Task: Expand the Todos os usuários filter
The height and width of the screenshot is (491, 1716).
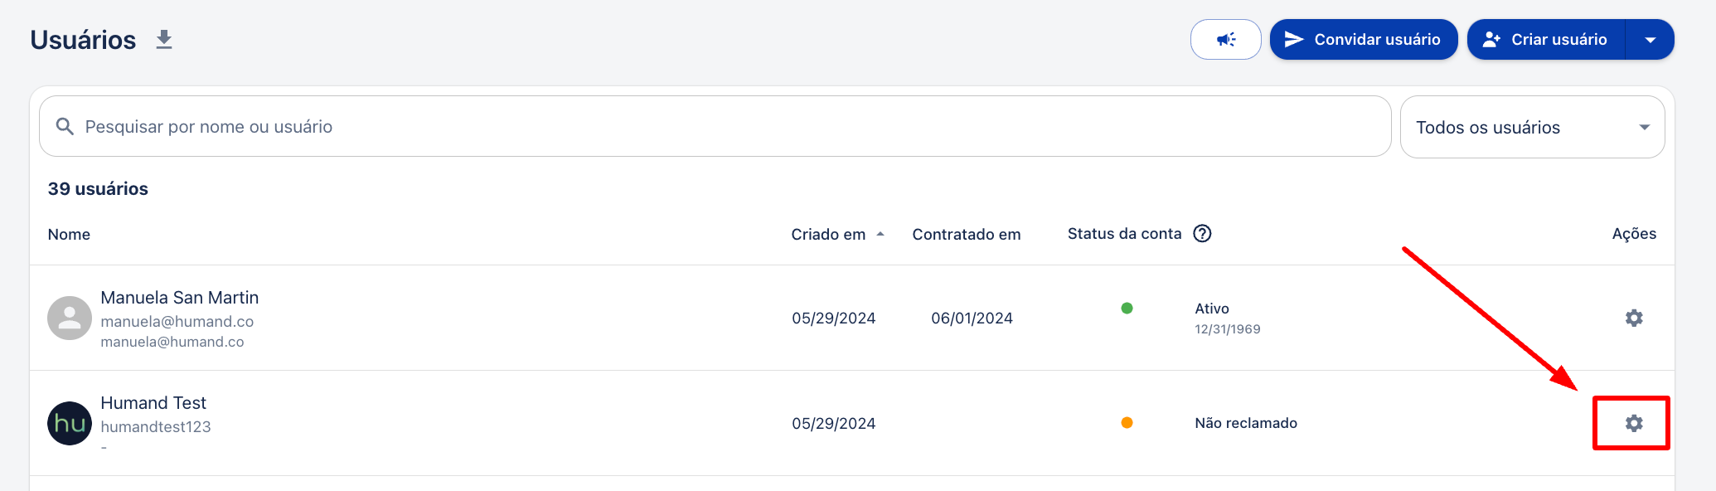Action: (1532, 127)
